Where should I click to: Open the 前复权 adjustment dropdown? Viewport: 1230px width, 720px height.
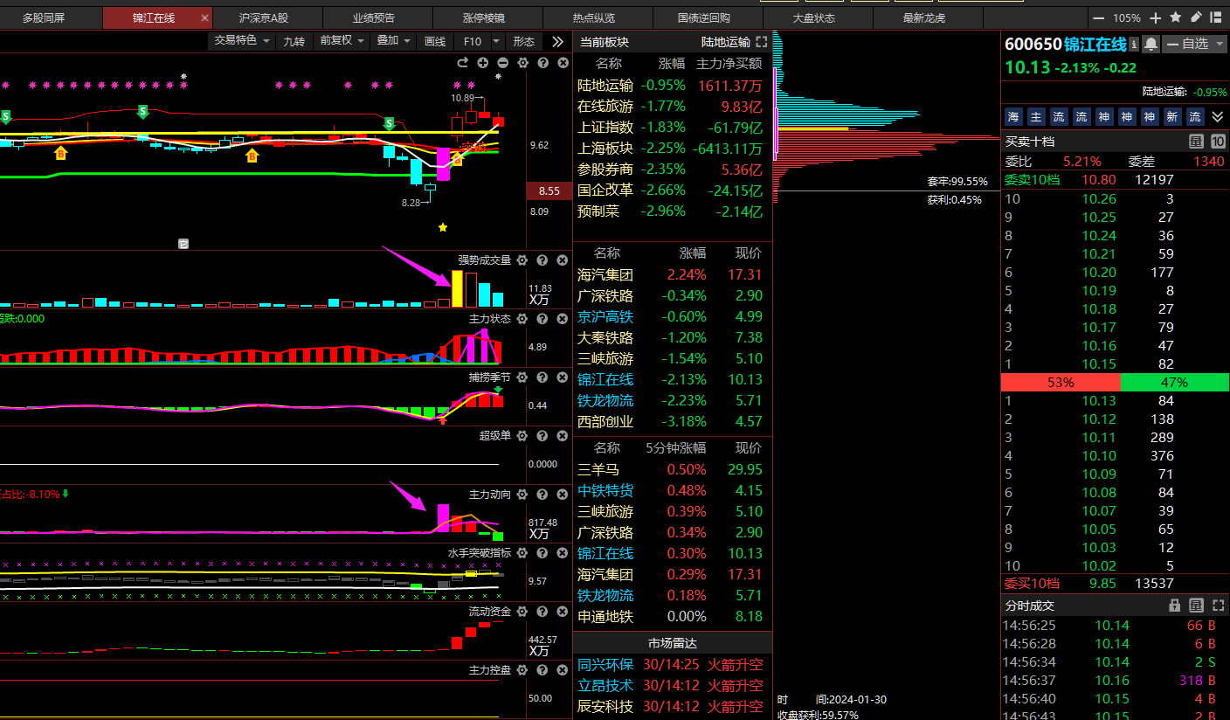point(342,41)
